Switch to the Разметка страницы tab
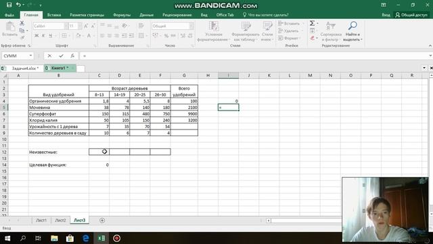This screenshot has width=433, height=244. point(87,15)
